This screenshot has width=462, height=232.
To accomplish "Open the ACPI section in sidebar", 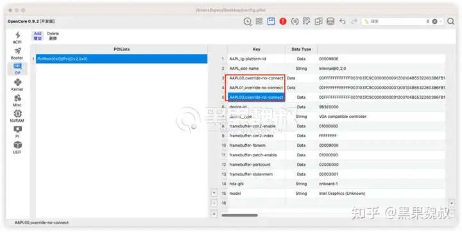I will pos(17,38).
